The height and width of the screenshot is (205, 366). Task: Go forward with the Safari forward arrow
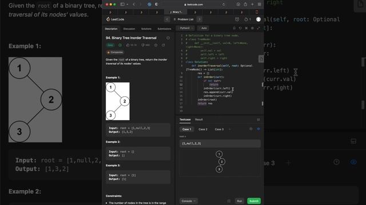(140, 4)
